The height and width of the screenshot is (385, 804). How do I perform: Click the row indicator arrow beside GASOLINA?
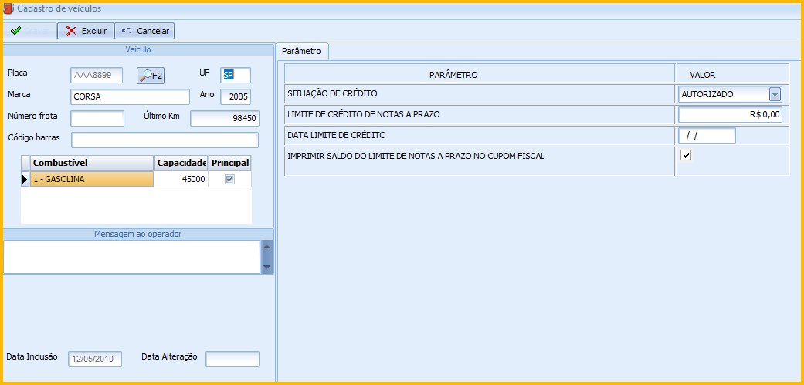(25, 179)
